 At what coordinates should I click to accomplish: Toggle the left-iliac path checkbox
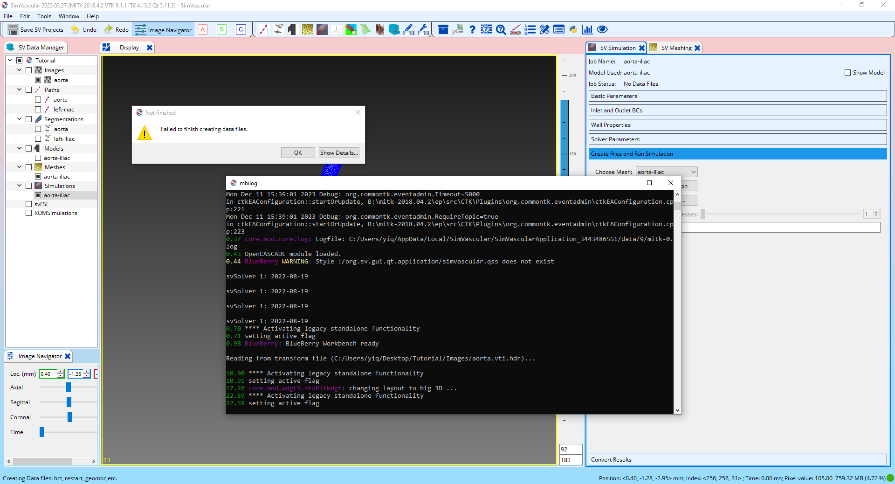point(38,110)
